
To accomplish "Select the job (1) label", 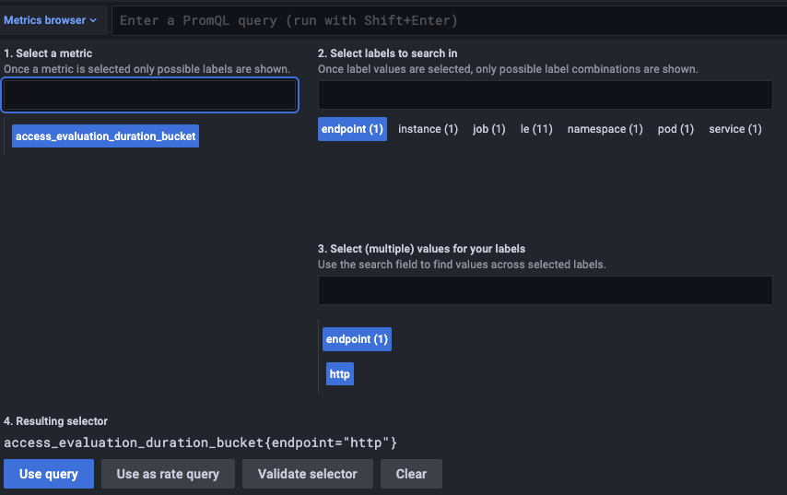I will [x=488, y=129].
